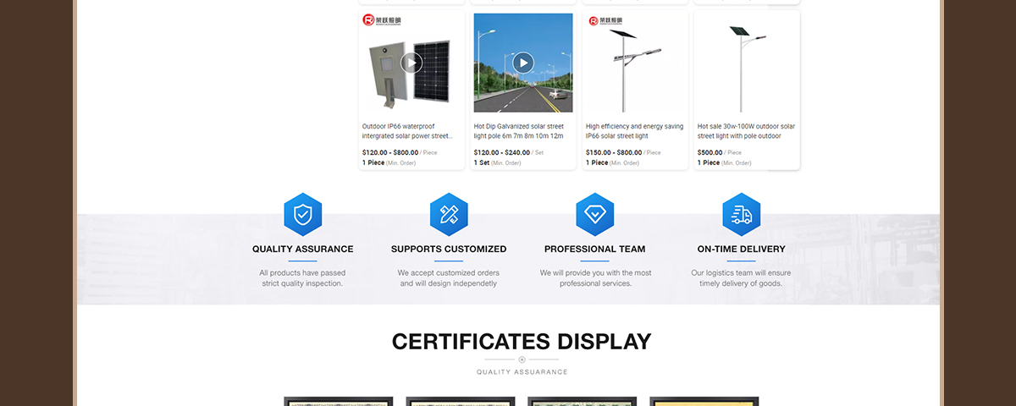The image size is (1016, 406).
Task: Click the ON-TIME DELIVERY heading
Action: coord(741,250)
